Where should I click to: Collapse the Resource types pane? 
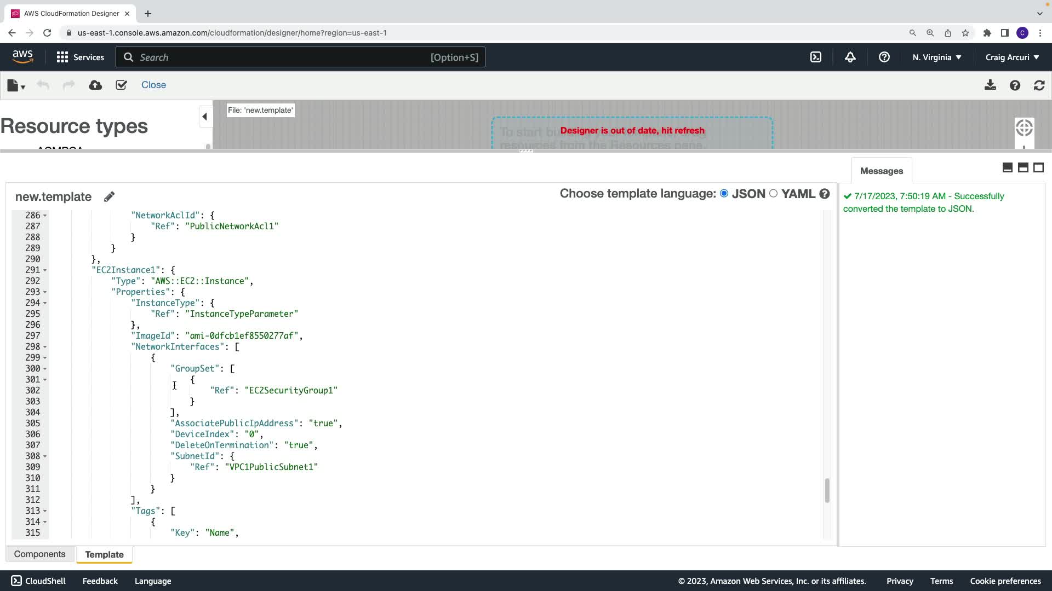[204, 117]
